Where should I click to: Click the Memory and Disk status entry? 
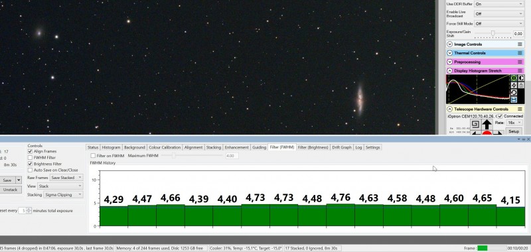coord(161,248)
